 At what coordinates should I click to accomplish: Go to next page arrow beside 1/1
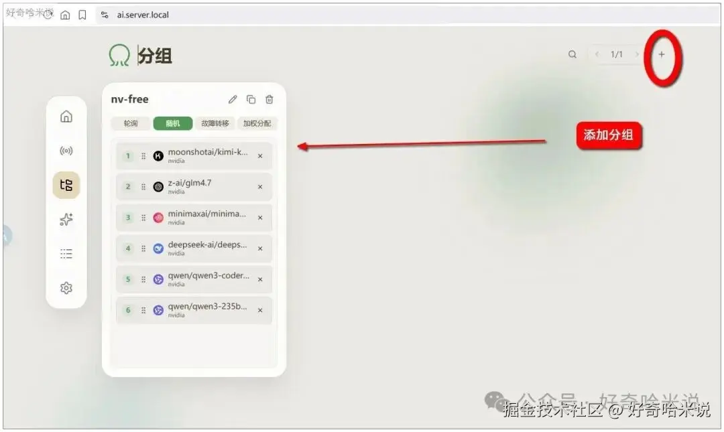coord(637,54)
